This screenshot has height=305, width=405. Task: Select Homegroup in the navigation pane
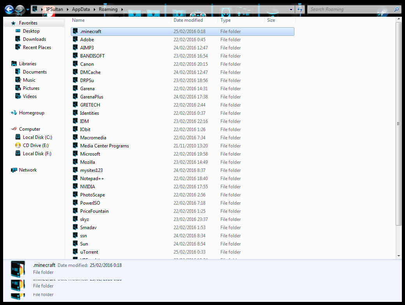(x=32, y=113)
